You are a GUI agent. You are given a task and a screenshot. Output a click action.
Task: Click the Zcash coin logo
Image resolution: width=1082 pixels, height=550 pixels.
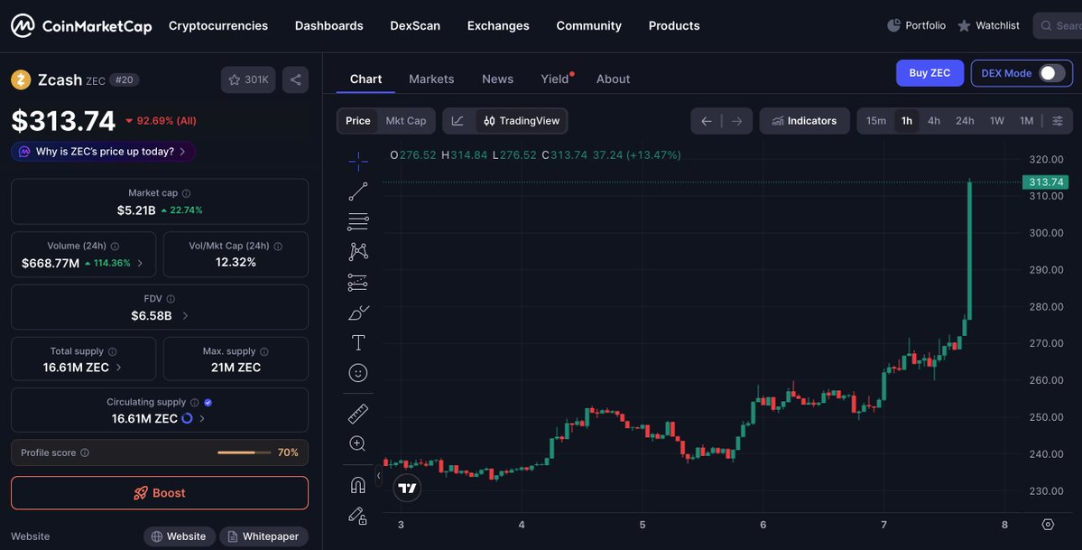(x=21, y=79)
